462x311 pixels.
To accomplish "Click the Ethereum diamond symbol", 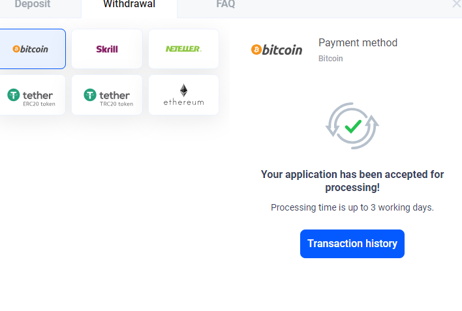I will coord(183,90).
